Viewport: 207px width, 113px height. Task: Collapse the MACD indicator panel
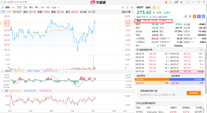point(2,71)
